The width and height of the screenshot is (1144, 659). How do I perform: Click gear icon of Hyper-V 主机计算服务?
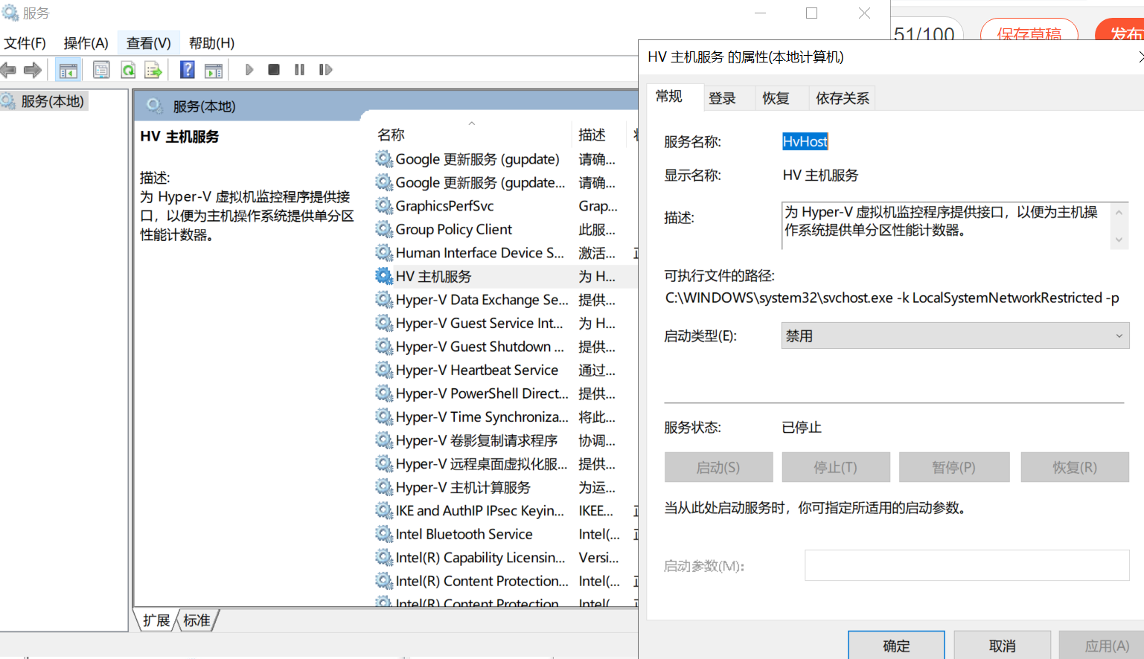384,487
